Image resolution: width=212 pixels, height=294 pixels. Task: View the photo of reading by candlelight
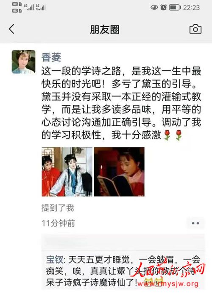tap(119, 172)
